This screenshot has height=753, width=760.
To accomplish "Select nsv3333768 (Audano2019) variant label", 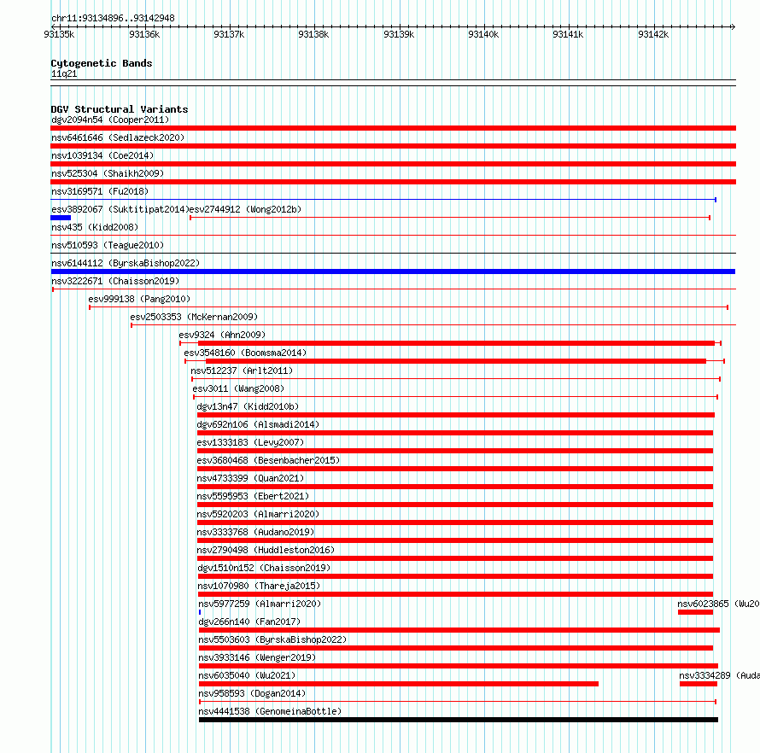I will (x=255, y=532).
